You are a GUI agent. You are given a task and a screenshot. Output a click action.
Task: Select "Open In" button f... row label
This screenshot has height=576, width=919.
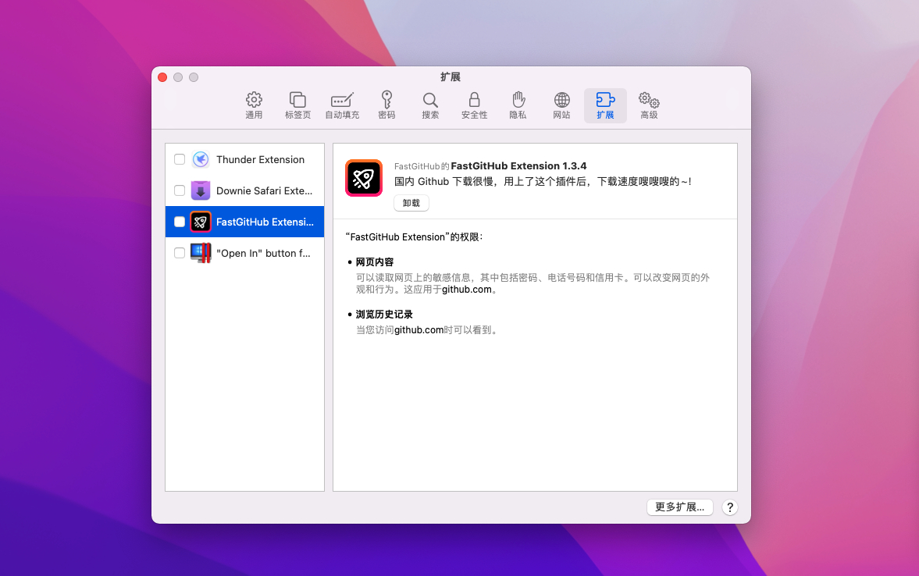tap(263, 253)
